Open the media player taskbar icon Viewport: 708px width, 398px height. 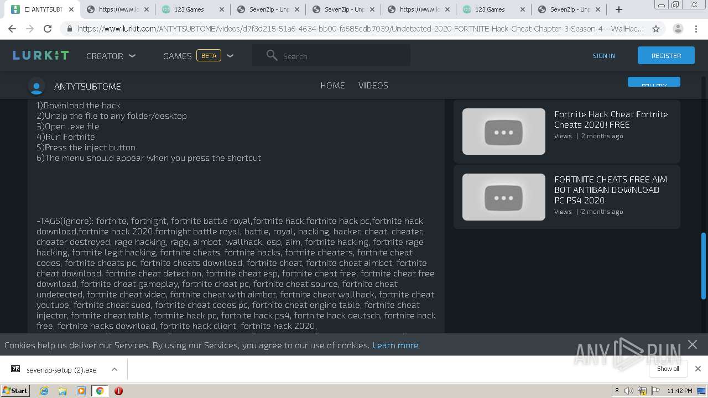pyautogui.click(x=81, y=391)
